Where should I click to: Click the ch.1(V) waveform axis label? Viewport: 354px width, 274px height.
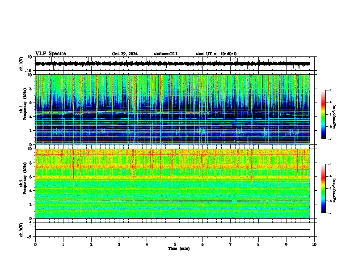[x=21, y=64]
